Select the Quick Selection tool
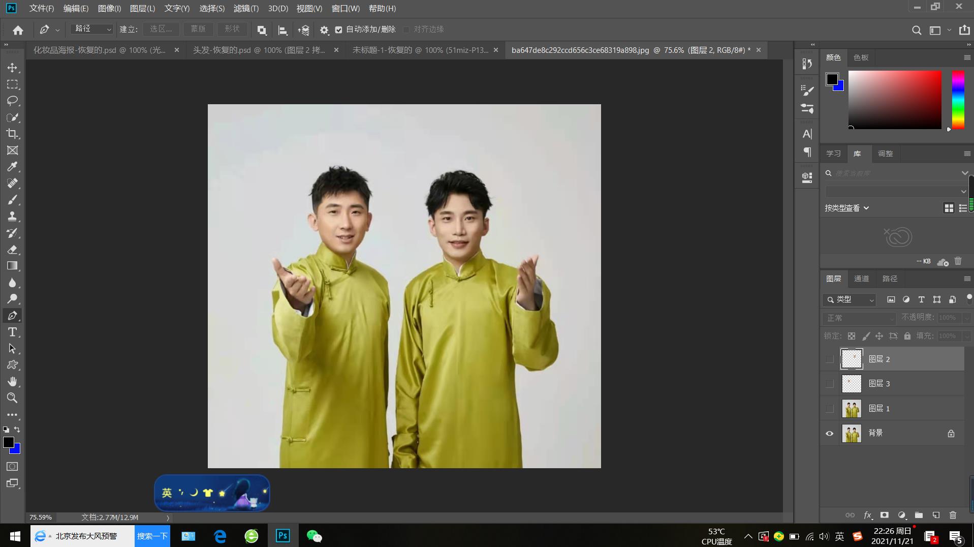974x547 pixels. tap(12, 117)
